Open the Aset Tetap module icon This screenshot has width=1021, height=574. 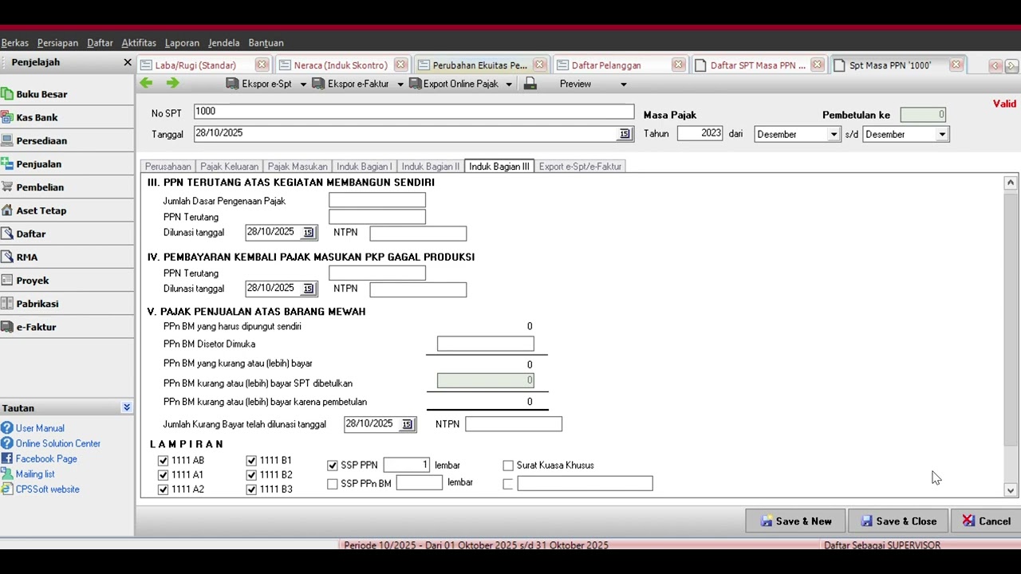tap(7, 210)
